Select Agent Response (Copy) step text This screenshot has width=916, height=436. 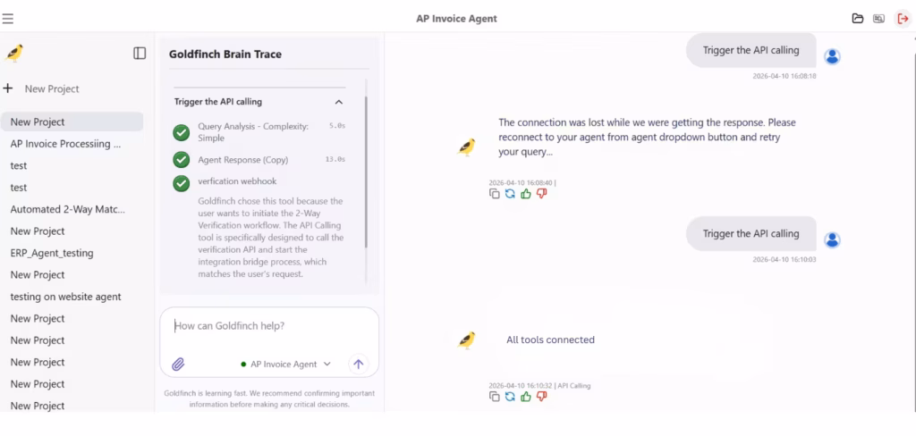click(x=242, y=159)
